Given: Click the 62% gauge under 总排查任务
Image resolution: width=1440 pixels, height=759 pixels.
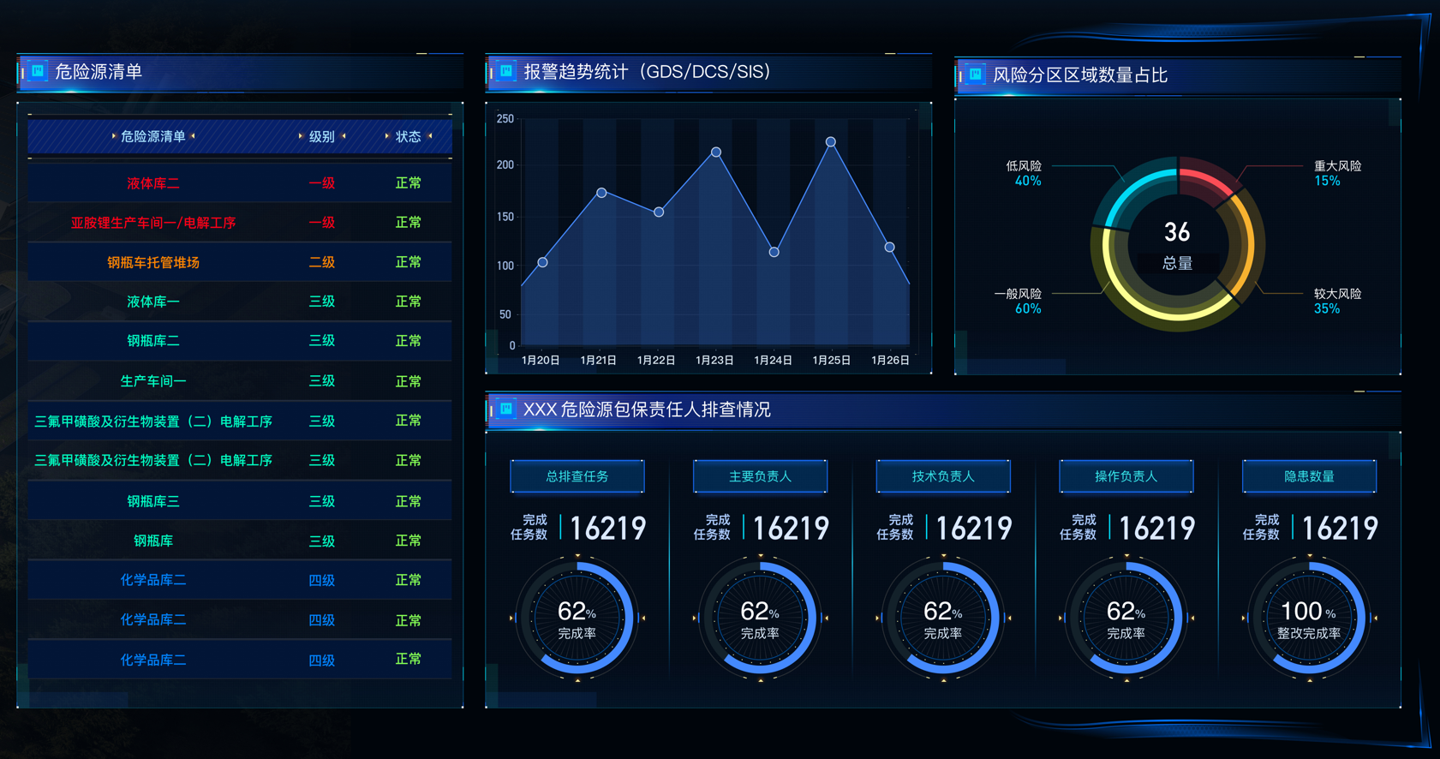Looking at the screenshot, I should [x=577, y=618].
